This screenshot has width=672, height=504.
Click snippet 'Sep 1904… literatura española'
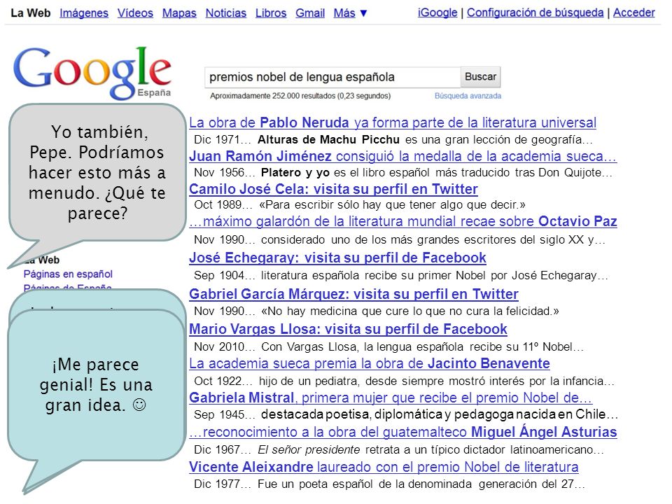(x=400, y=275)
